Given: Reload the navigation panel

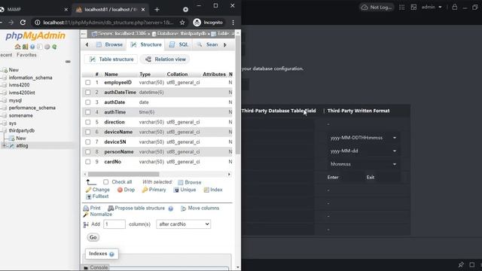Looking at the screenshot, I should coord(54,47).
